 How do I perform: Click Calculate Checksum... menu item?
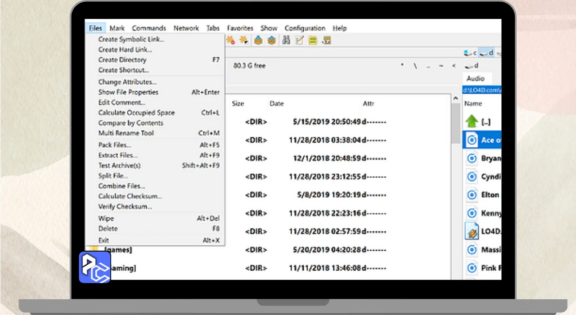point(130,196)
